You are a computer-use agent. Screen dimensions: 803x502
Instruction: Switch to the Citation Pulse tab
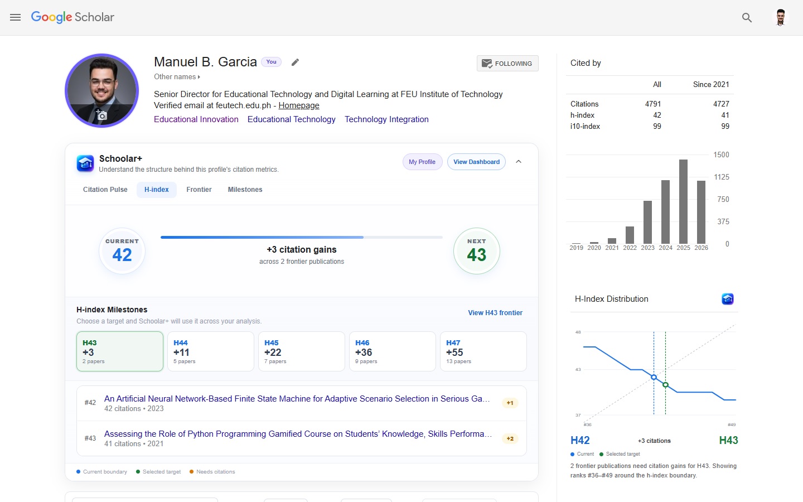[x=105, y=190]
